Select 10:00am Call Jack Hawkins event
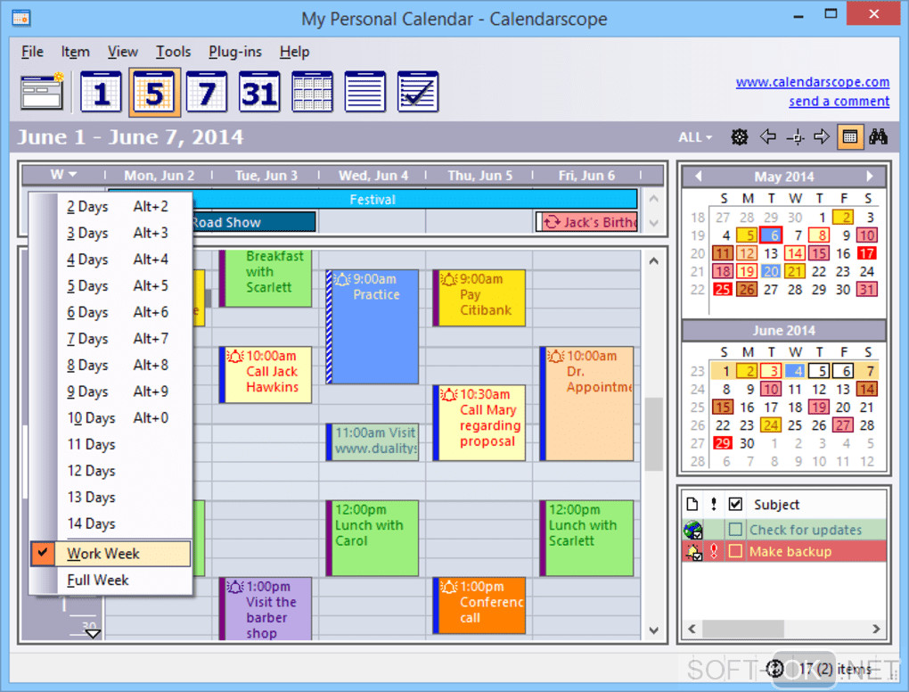909x692 pixels. 266,375
